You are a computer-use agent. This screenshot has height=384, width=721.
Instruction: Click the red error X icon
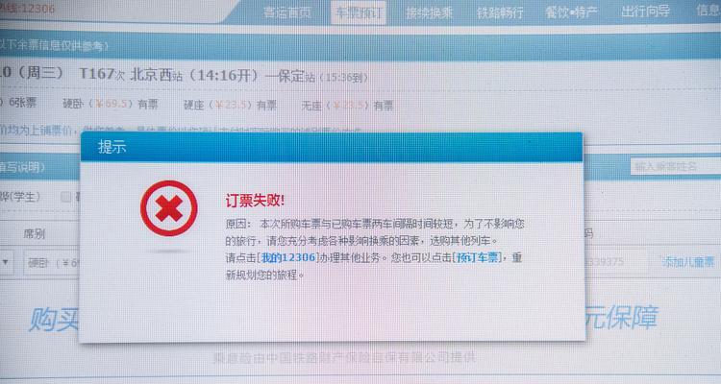tap(169, 208)
